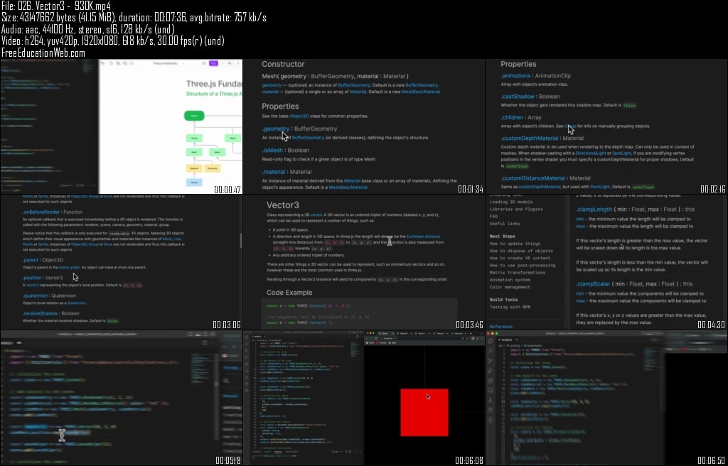The image size is (728, 466).
Task: Click the .castShadow property link
Action: tap(518, 97)
